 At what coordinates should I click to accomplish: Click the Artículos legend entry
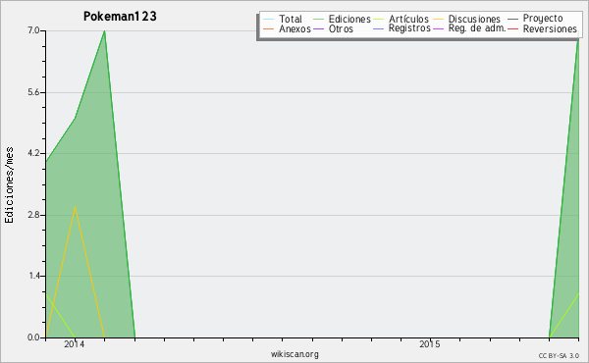(401, 19)
